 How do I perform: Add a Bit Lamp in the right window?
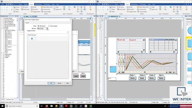coord(121,7)
